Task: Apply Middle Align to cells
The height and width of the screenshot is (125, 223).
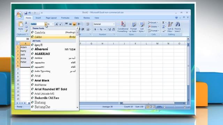Action: [x=70, y=24]
